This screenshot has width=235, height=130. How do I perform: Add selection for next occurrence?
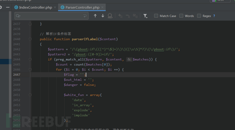pos(120,16)
